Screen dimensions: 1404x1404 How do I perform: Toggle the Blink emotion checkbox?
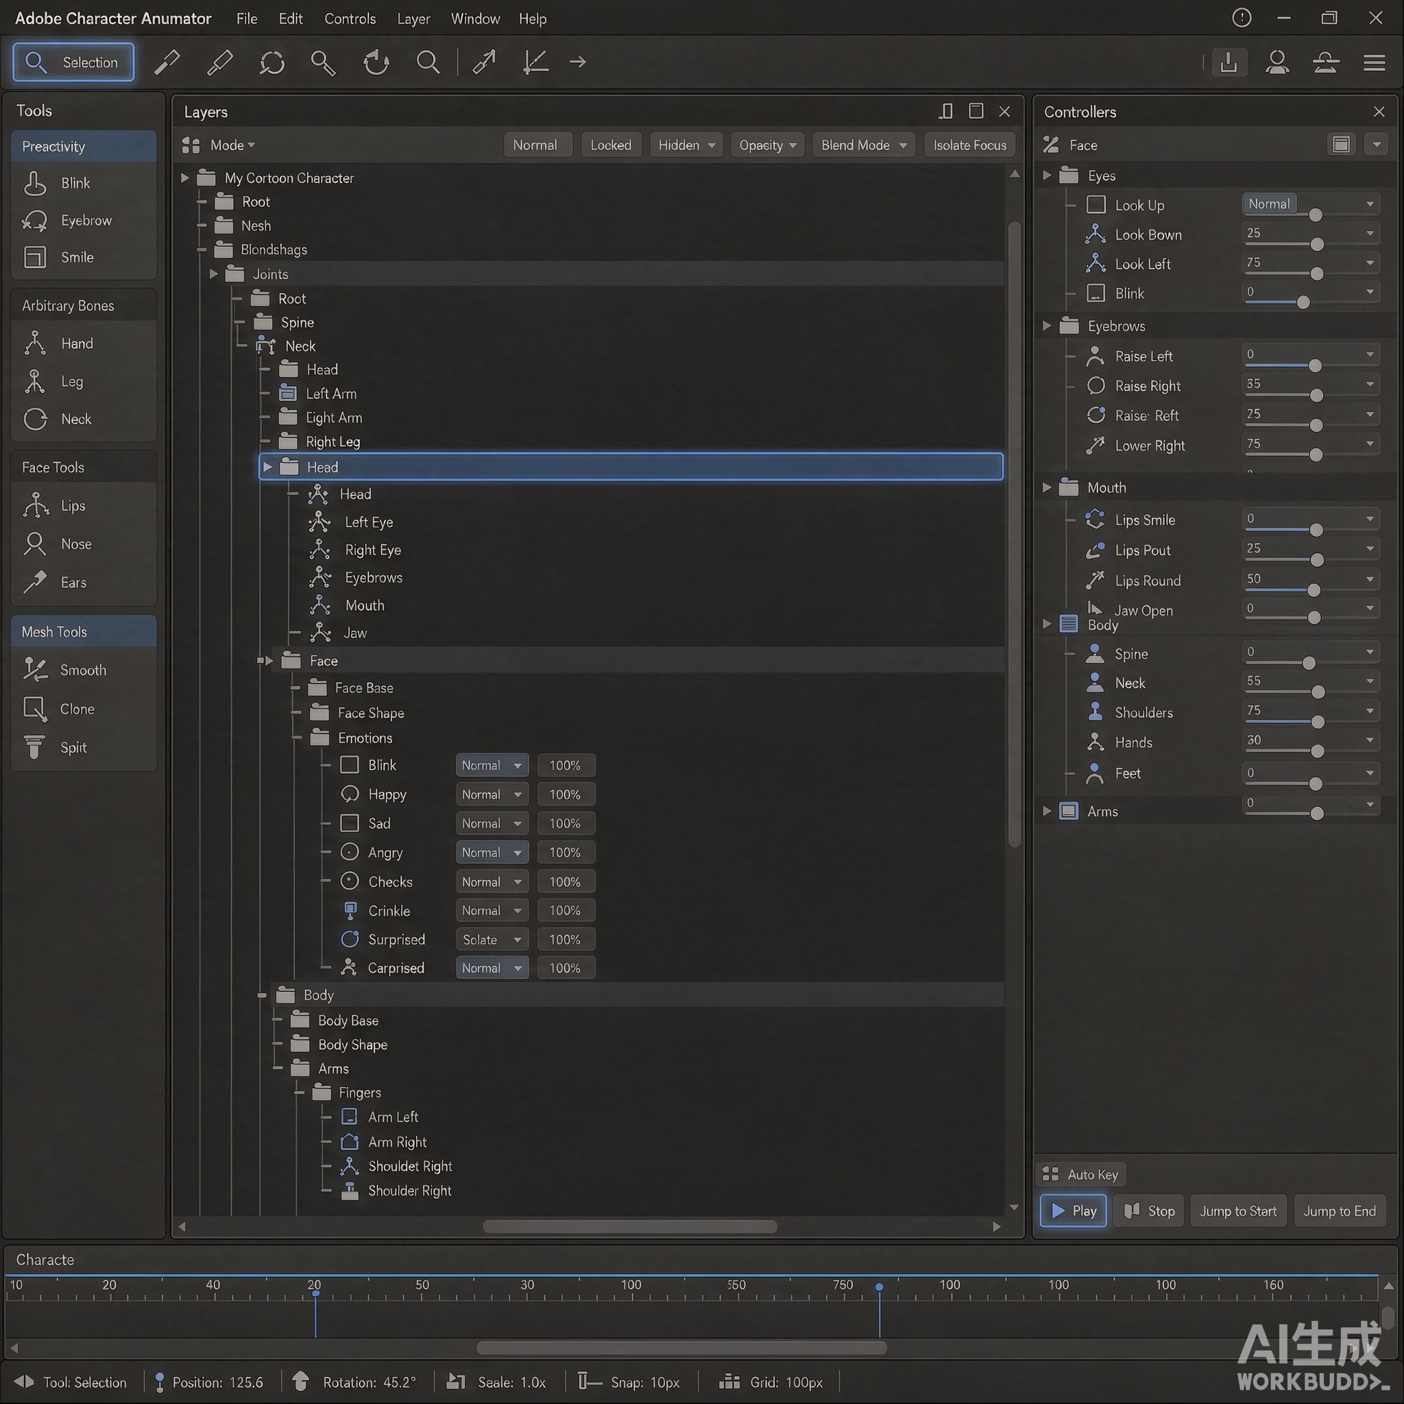(x=350, y=764)
